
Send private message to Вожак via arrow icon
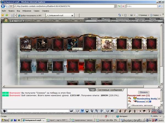[x=130, y=101]
